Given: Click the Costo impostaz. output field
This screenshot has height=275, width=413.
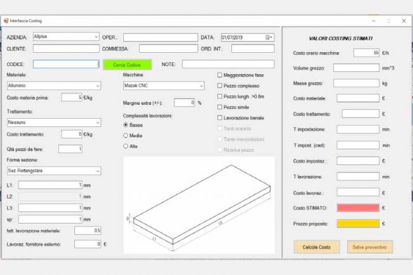Looking at the screenshot, I should [358, 161].
